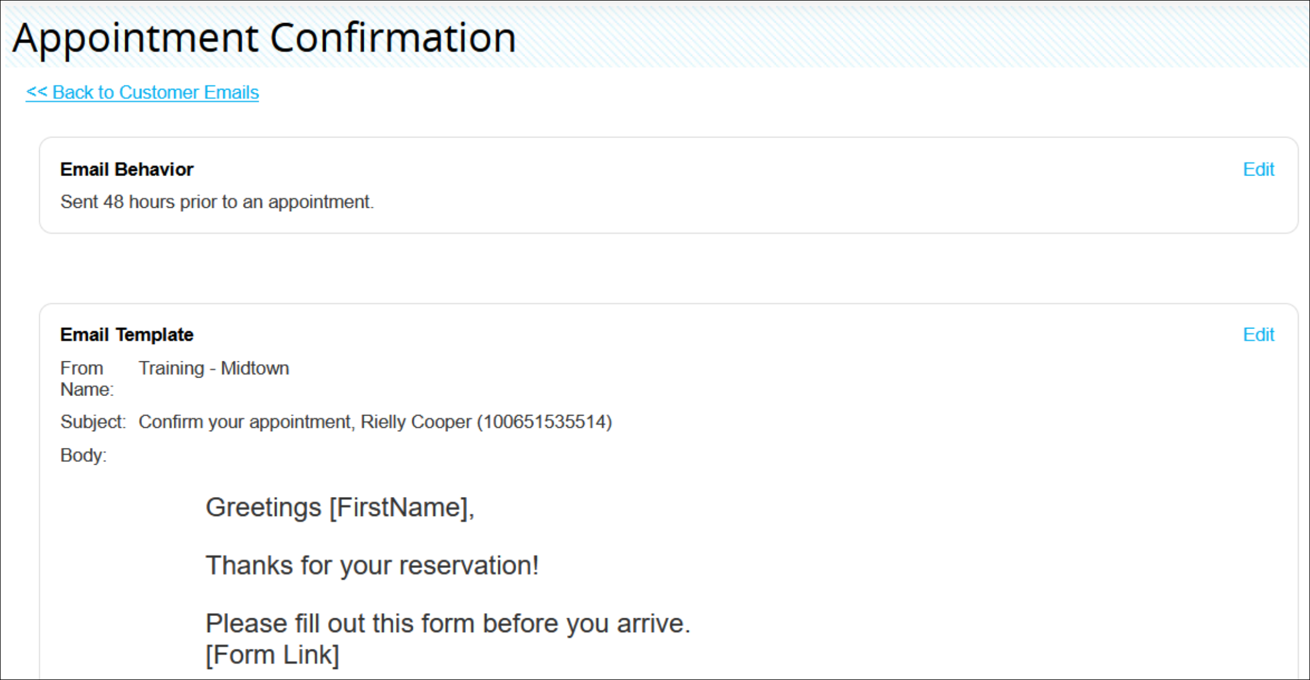Select the Email Behavior heading
This screenshot has width=1310, height=680.
(x=126, y=169)
